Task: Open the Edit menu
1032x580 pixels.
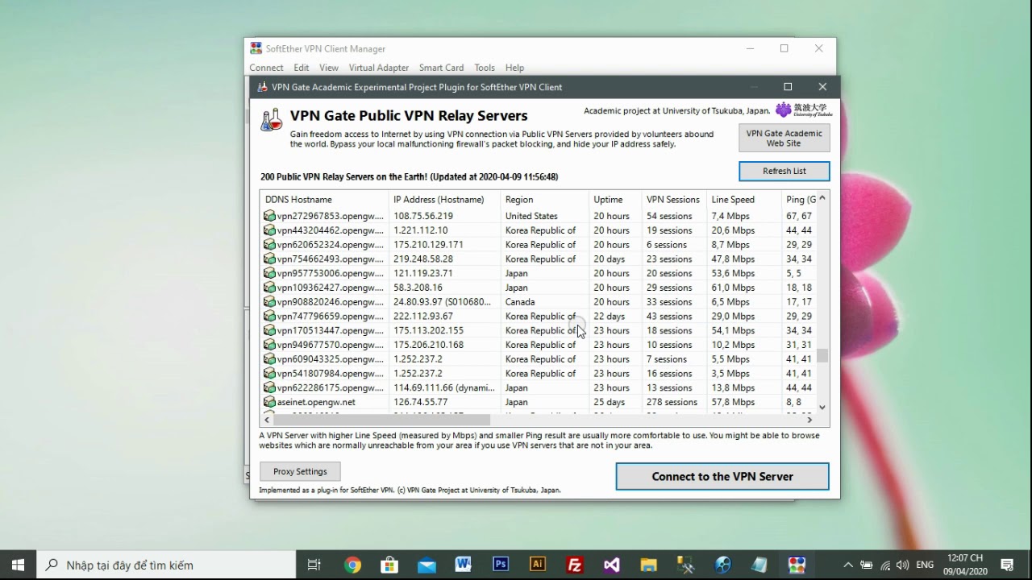Action: (x=302, y=68)
